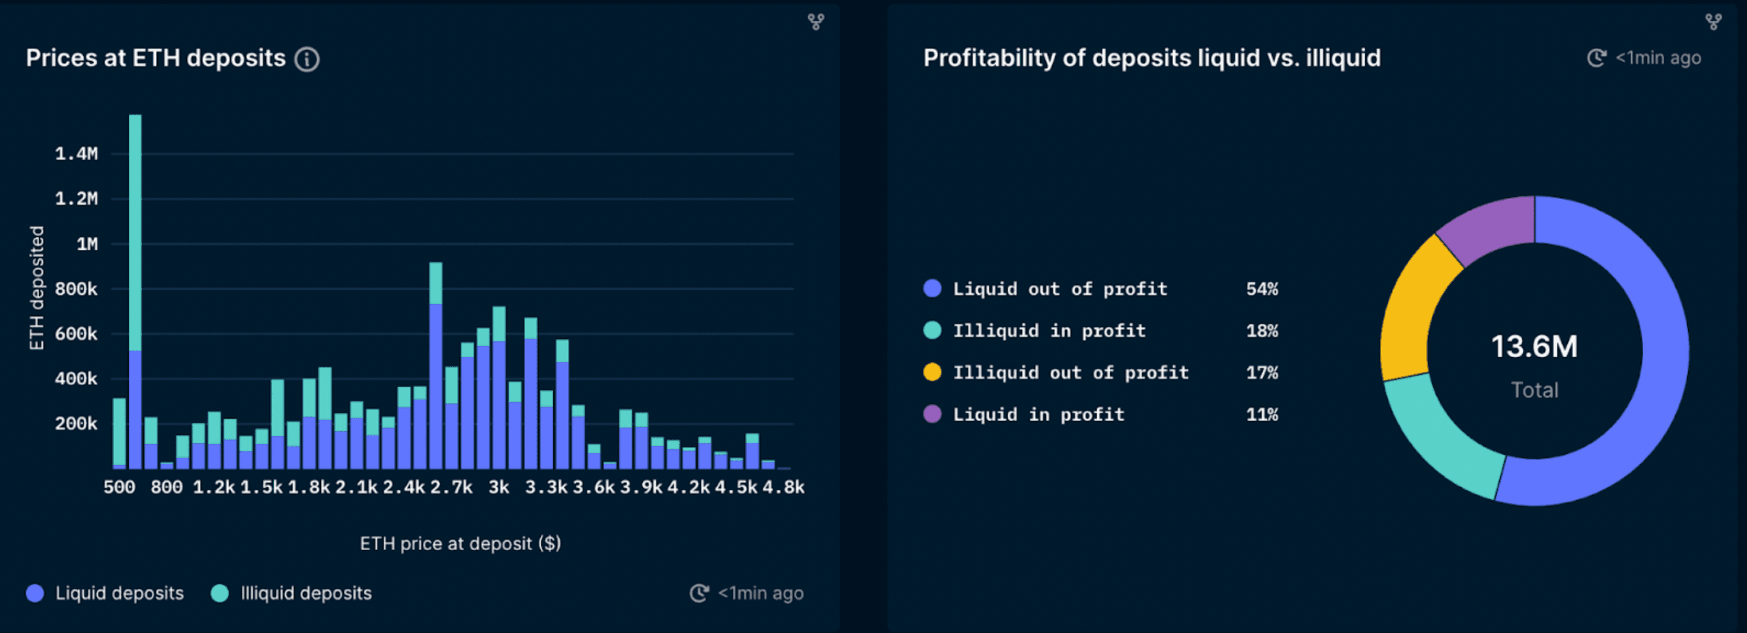Select the Liquid out of profit label

click(1060, 288)
